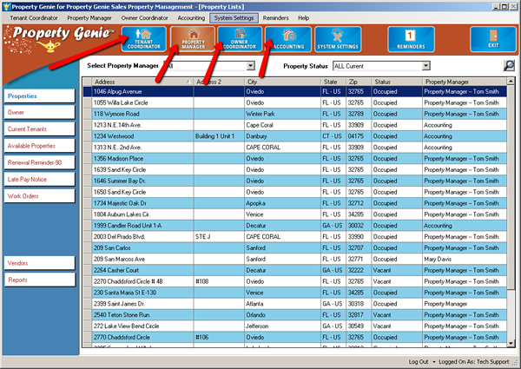Open the Accounting menu

(x=191, y=18)
